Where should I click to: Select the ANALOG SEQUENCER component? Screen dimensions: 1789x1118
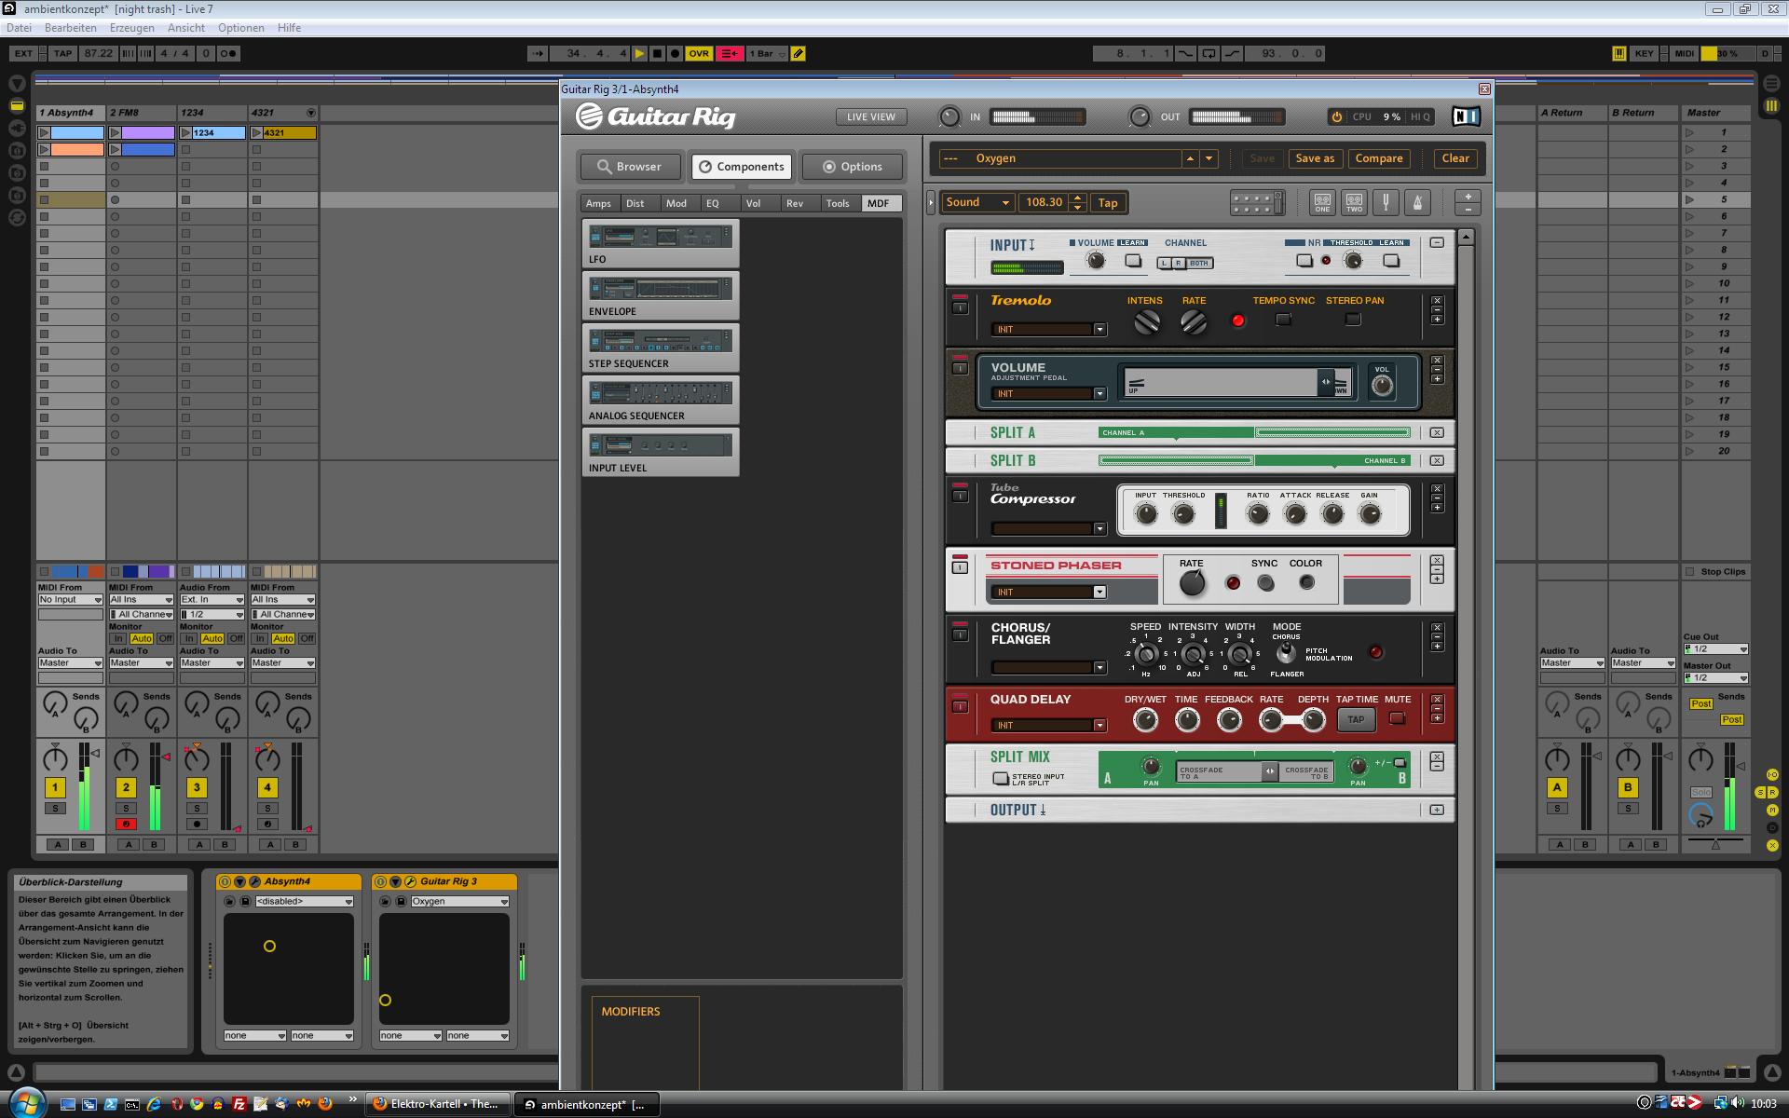coord(660,401)
